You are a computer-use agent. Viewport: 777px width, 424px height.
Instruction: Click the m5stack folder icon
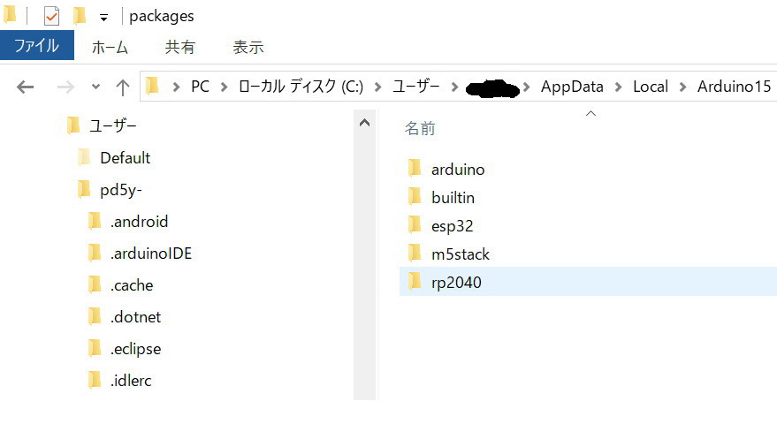click(x=414, y=254)
